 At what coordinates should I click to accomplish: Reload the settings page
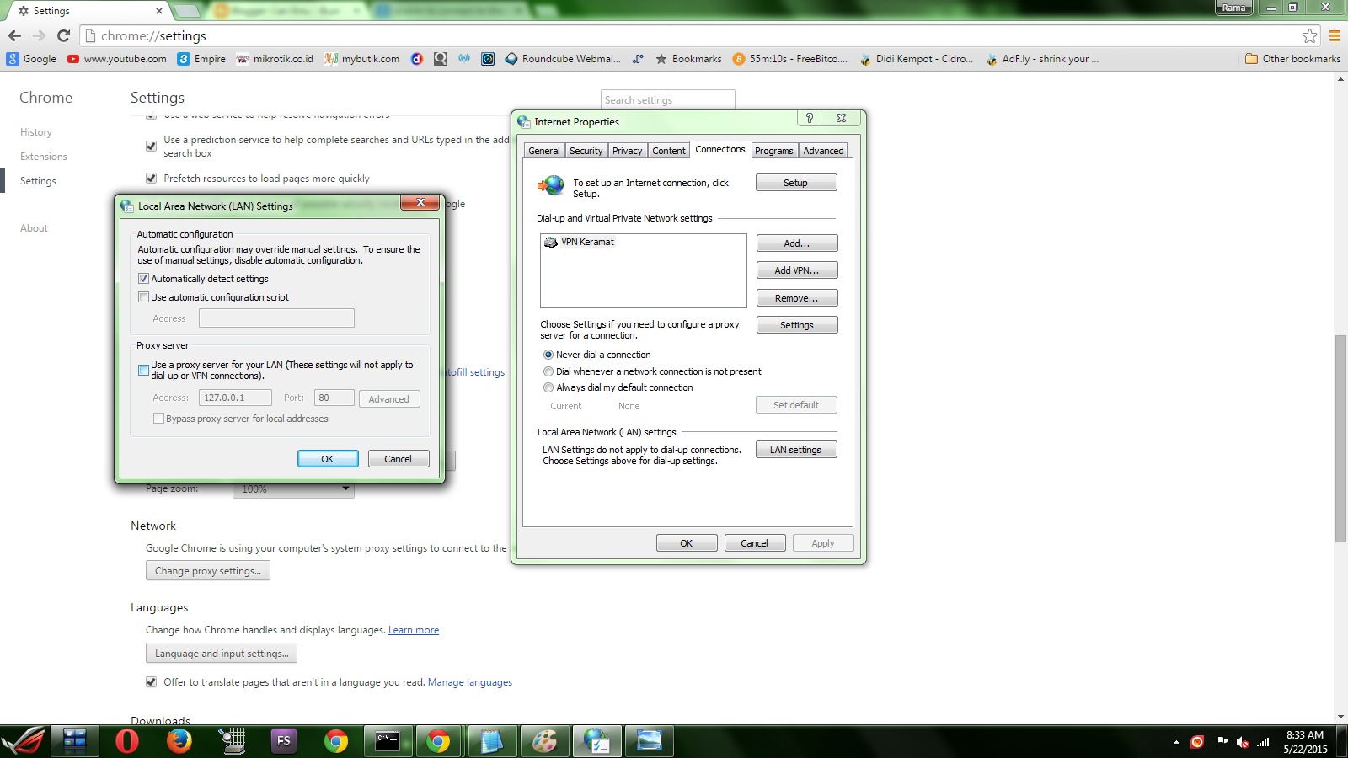[x=63, y=35]
